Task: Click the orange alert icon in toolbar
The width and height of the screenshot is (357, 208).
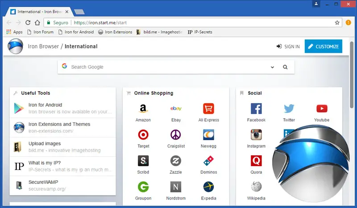Action: 348,23
